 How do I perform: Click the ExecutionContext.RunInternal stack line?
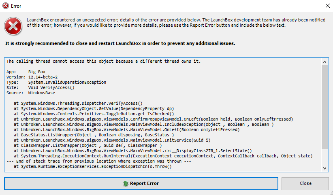click(x=163, y=156)
